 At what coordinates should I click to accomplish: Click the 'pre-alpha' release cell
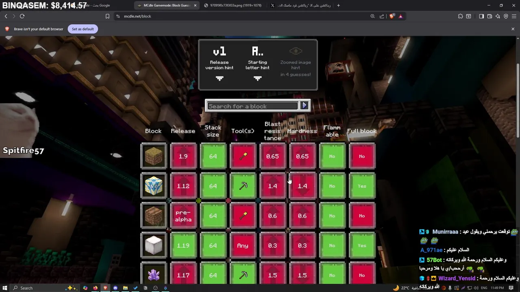pyautogui.click(x=183, y=216)
